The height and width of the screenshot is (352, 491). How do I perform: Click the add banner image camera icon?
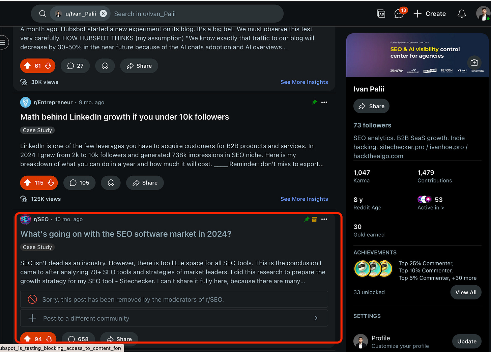[x=474, y=62]
